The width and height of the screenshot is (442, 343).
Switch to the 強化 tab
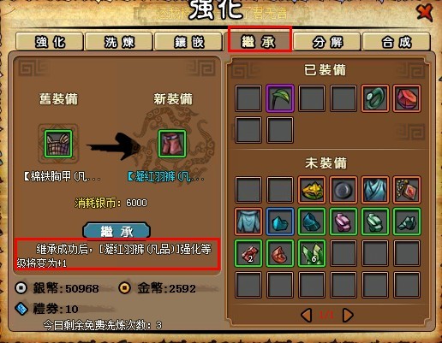click(50, 42)
